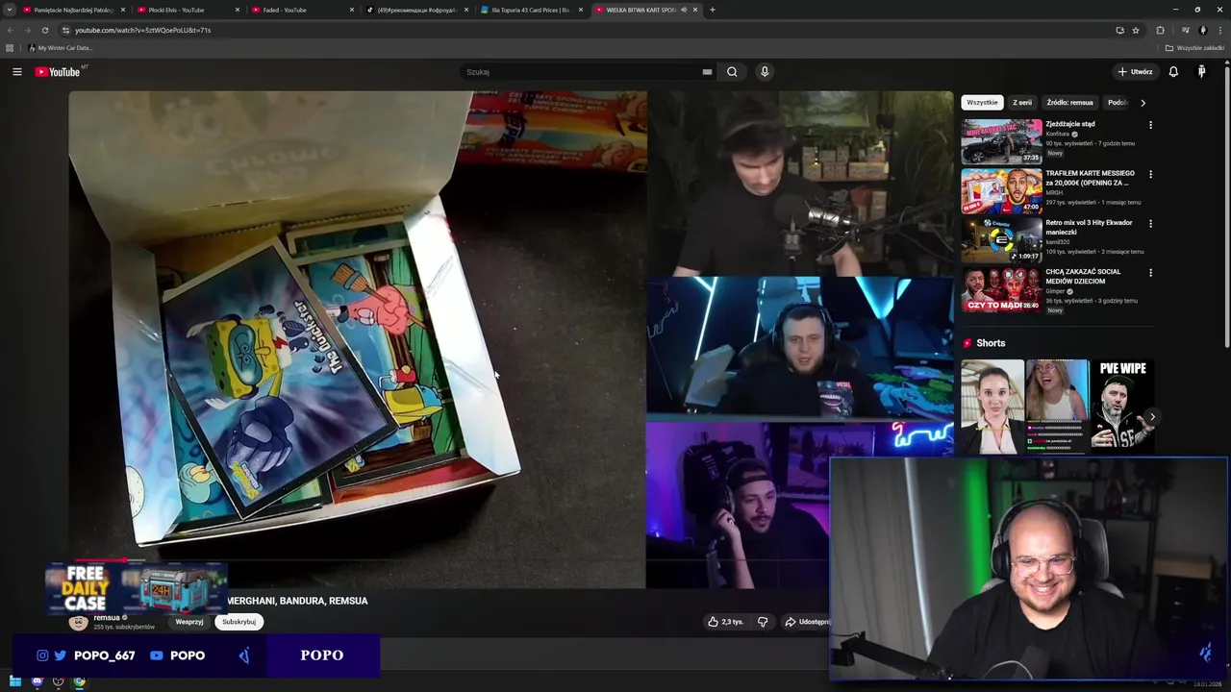This screenshot has height=692, width=1231.
Task: Open the 'Retro mix vol 3' video thumbnail
Action: 1001,240
